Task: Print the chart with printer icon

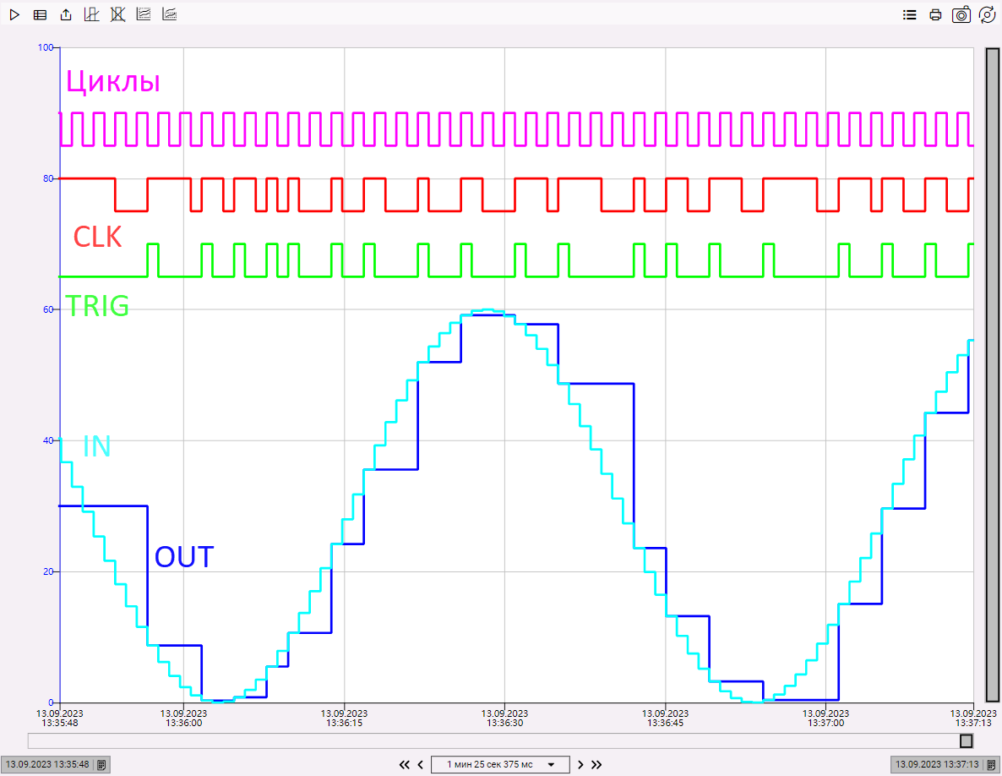Action: 935,14
